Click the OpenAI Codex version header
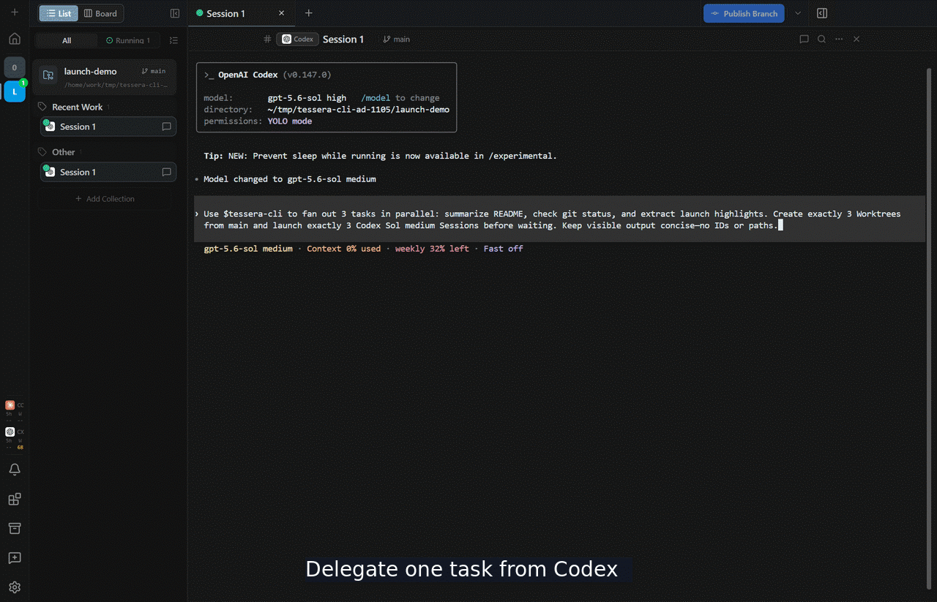 (x=268, y=75)
